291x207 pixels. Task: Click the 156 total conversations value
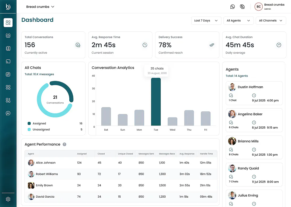click(x=30, y=45)
